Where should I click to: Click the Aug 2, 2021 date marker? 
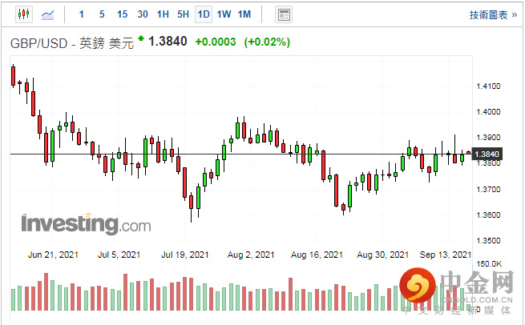(x=252, y=255)
